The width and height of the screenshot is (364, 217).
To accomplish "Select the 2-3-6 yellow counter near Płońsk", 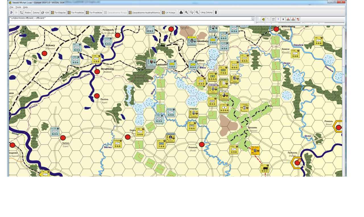I will coord(234,150).
